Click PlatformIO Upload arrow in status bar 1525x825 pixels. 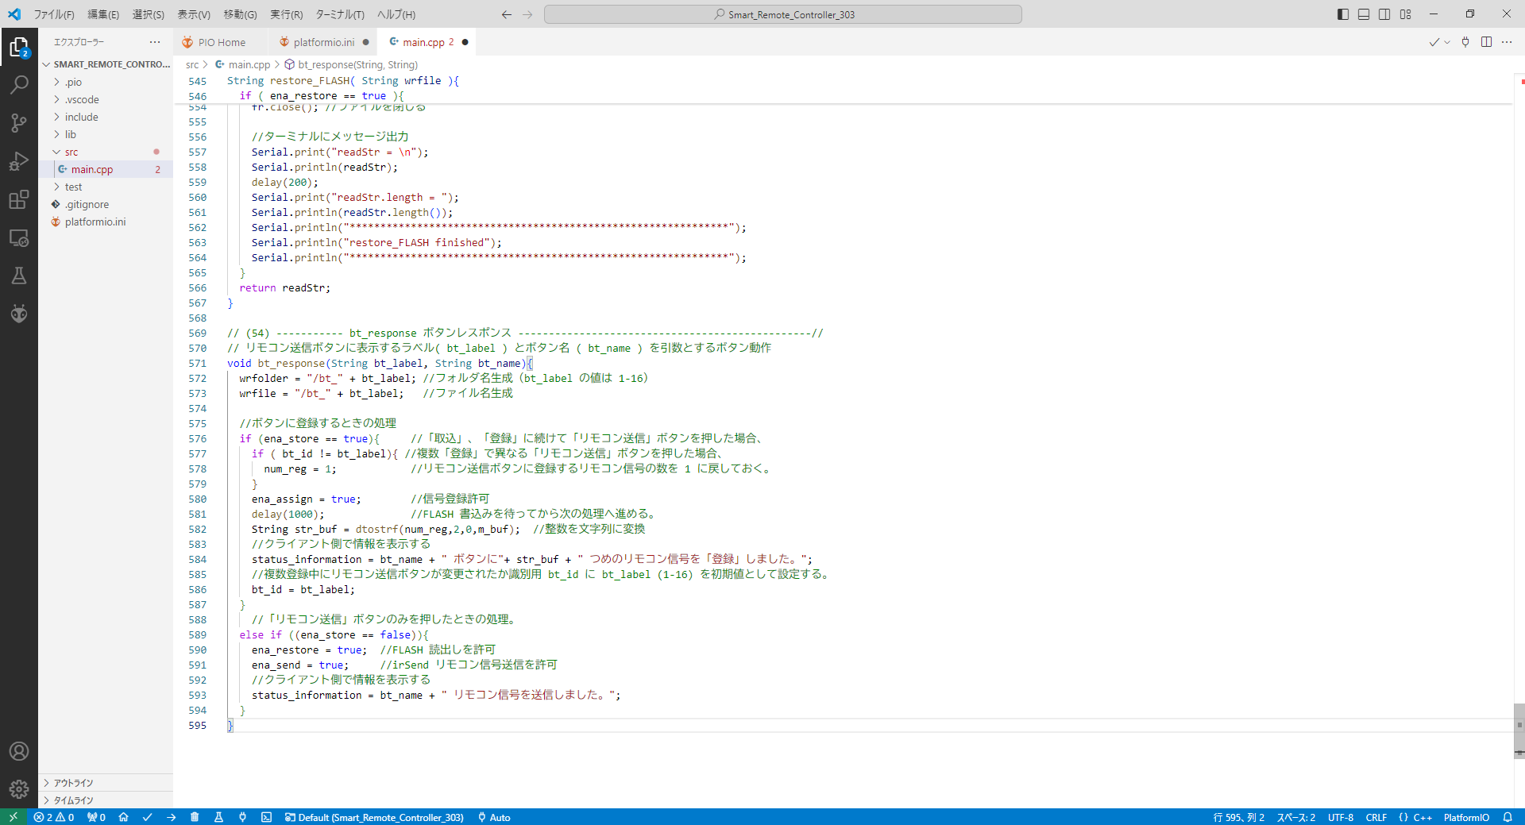coord(172,817)
